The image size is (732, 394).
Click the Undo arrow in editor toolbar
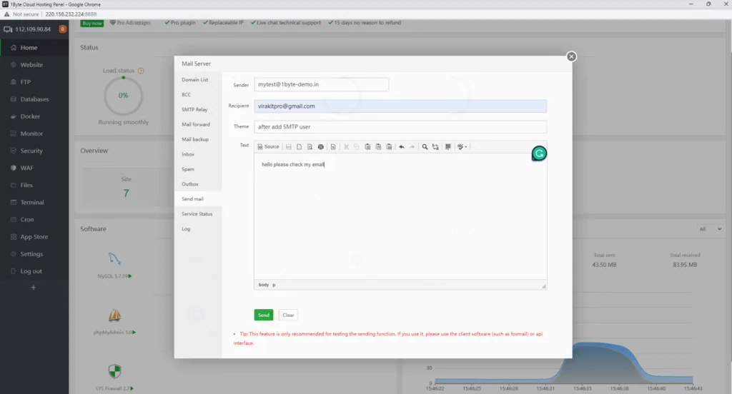pos(402,147)
